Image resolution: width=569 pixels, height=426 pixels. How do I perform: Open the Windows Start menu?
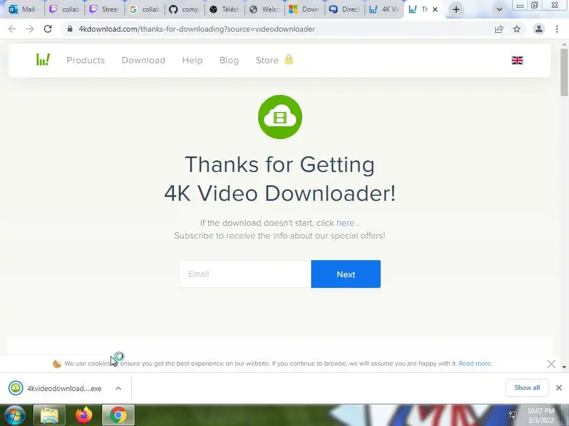pos(15,415)
